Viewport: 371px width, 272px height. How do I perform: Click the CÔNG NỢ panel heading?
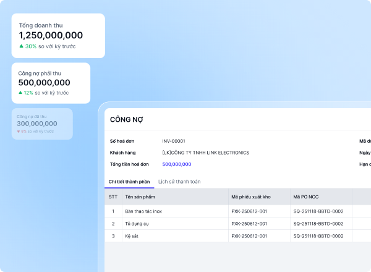tap(127, 119)
